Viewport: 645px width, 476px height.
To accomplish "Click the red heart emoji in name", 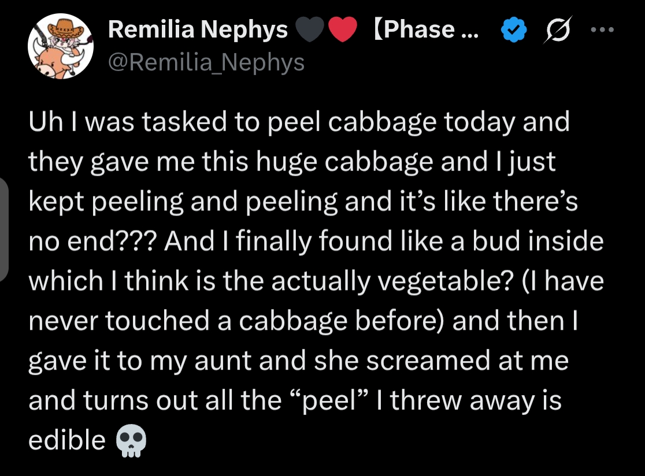I will pos(343,29).
